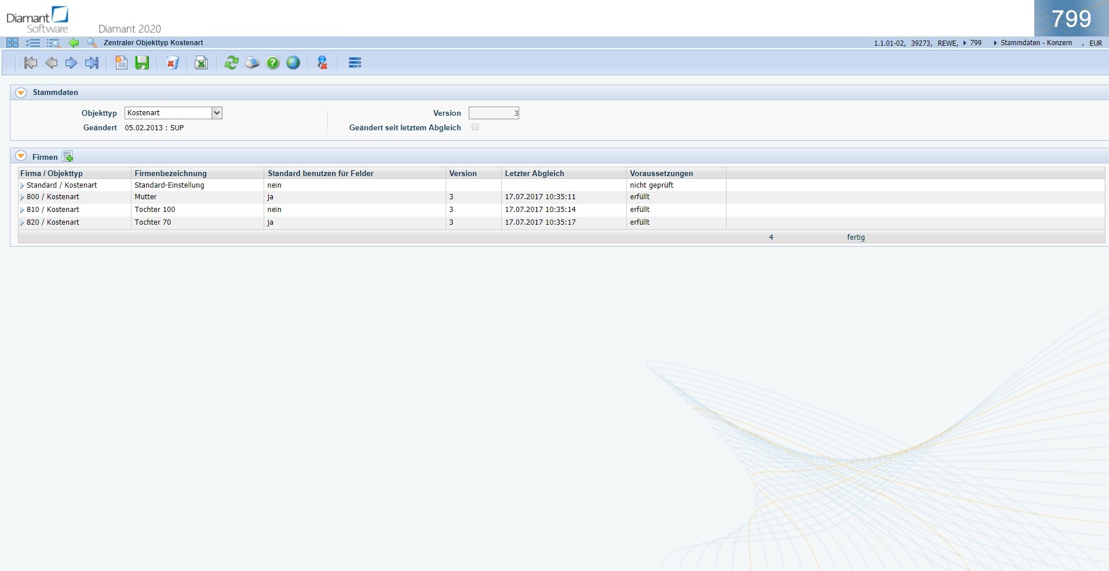Screen dimensions: 1109x571
Task: Click timestamp '17.07.2017 10:35:14'
Action: pyautogui.click(x=541, y=210)
